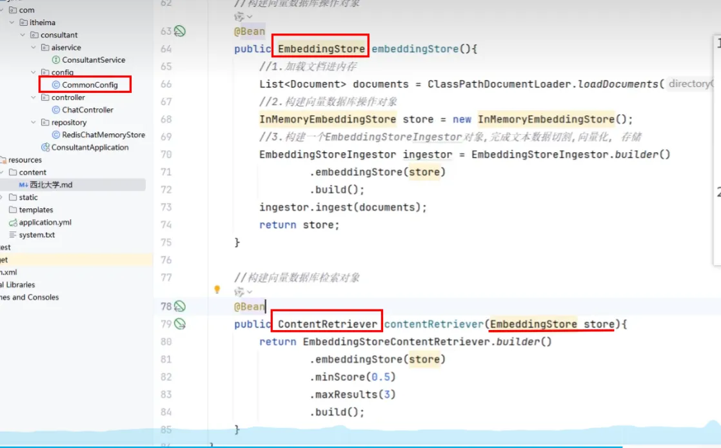Viewport: 721px width, 448px height.
Task: Open system.txt in resources
Action: click(37, 235)
